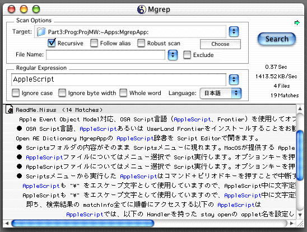Select the ReadMe.Nisus (14 Matches) header row
307x232 pixels.
(150, 110)
